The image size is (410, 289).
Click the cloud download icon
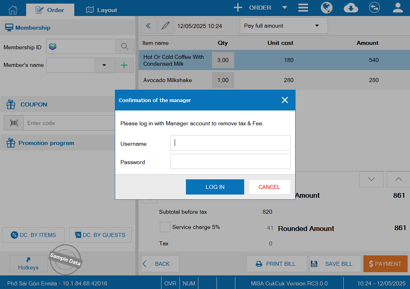(x=351, y=8)
